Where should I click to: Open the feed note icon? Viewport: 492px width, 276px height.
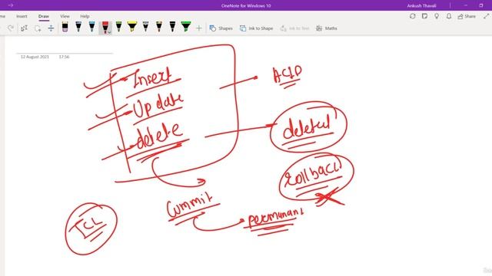(424, 16)
